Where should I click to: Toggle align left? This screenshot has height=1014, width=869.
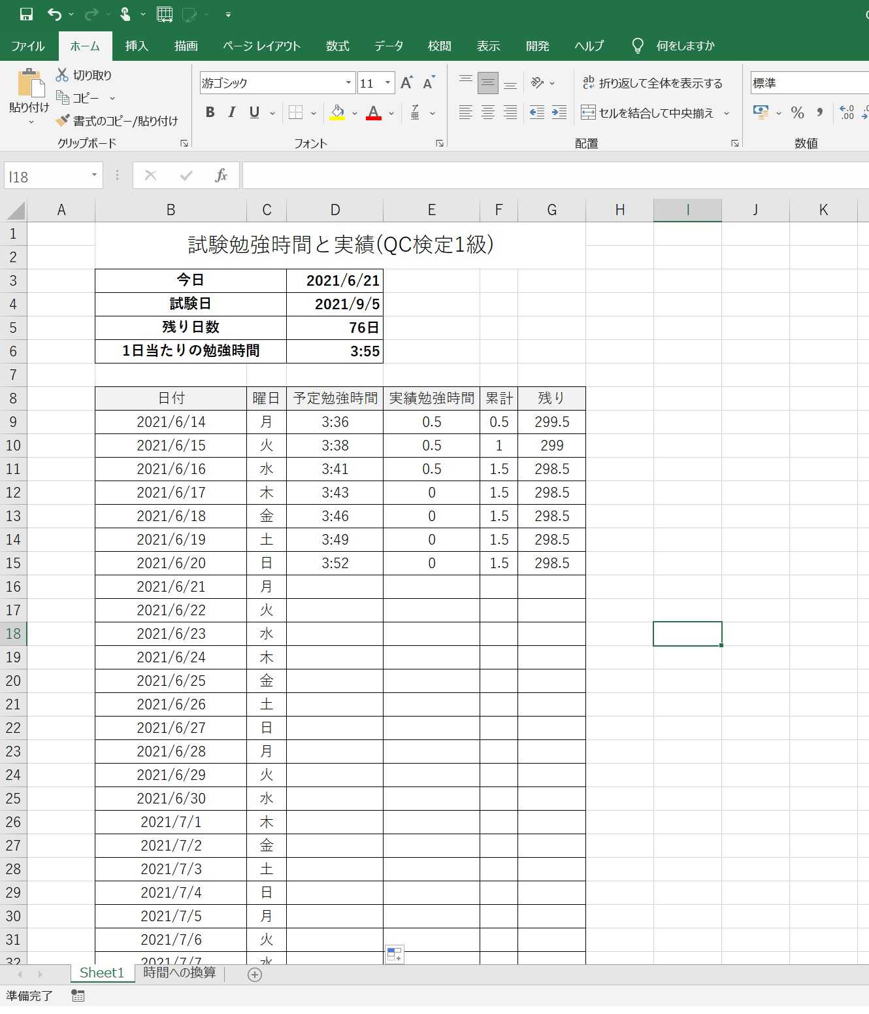click(x=466, y=112)
